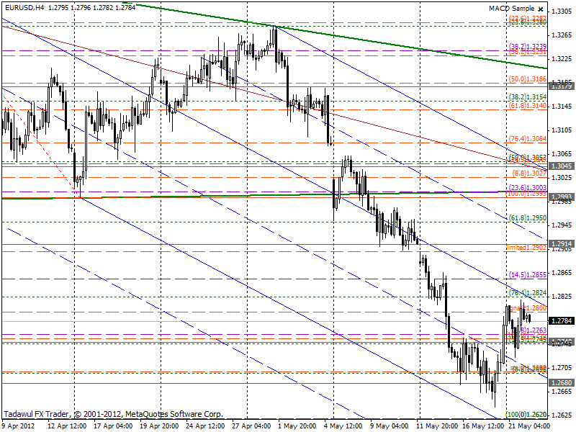Select the Fibonacci label (23.6)1.3003
The height and width of the screenshot is (432, 576).
(x=528, y=188)
